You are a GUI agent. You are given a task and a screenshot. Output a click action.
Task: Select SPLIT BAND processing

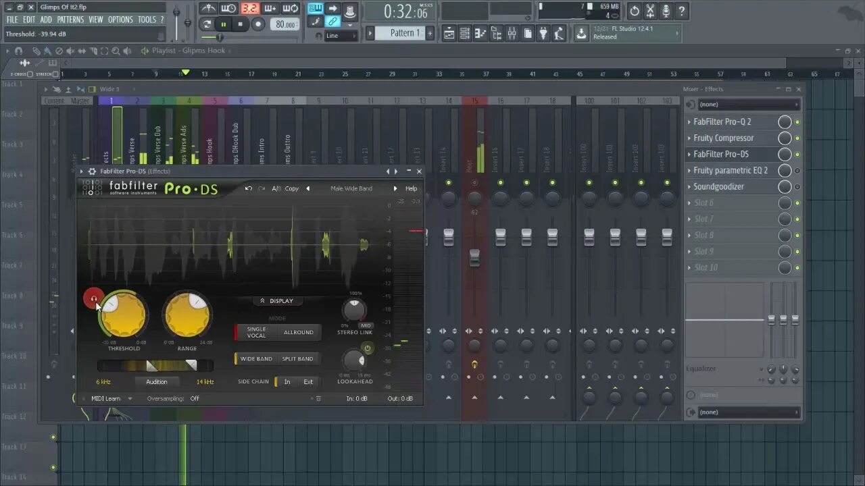point(297,358)
